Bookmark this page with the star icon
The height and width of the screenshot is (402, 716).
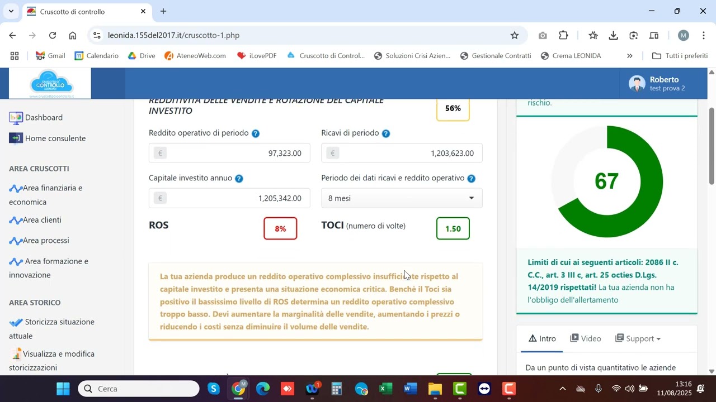coord(515,35)
